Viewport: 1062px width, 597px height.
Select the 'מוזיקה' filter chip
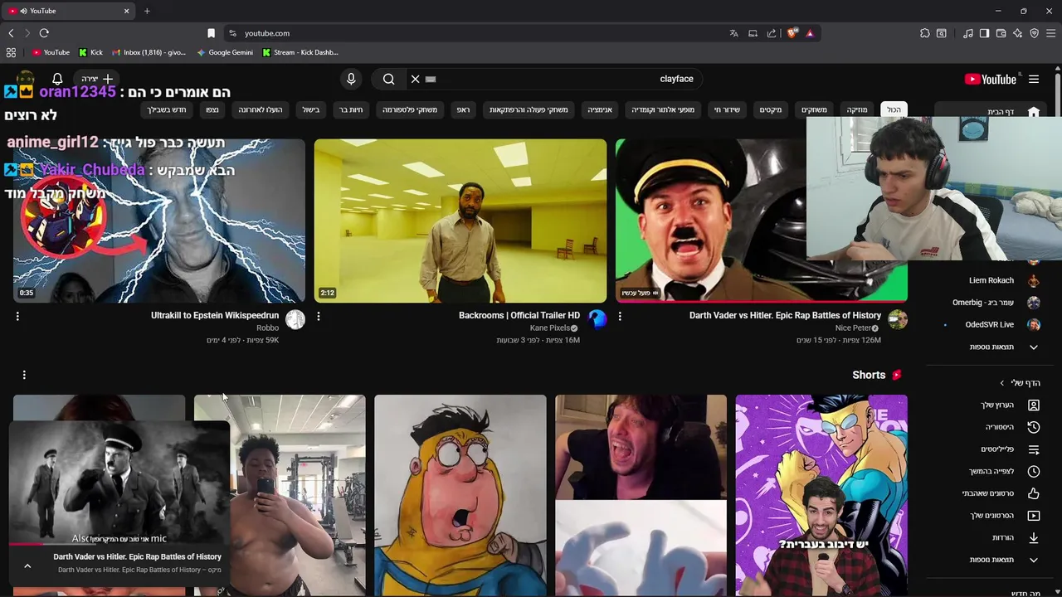(x=856, y=109)
